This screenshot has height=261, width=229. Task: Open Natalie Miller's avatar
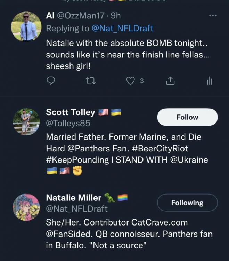pyautogui.click(x=26, y=206)
